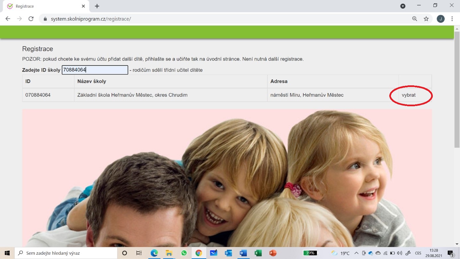Click the 'vybrat' link for the school
The width and height of the screenshot is (460, 259).
[x=409, y=95]
